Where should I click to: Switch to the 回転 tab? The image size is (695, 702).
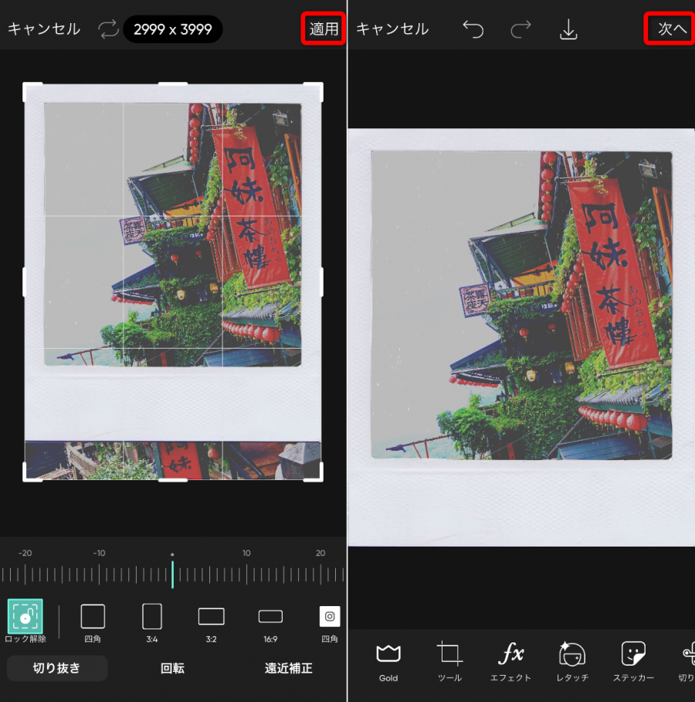tap(172, 669)
